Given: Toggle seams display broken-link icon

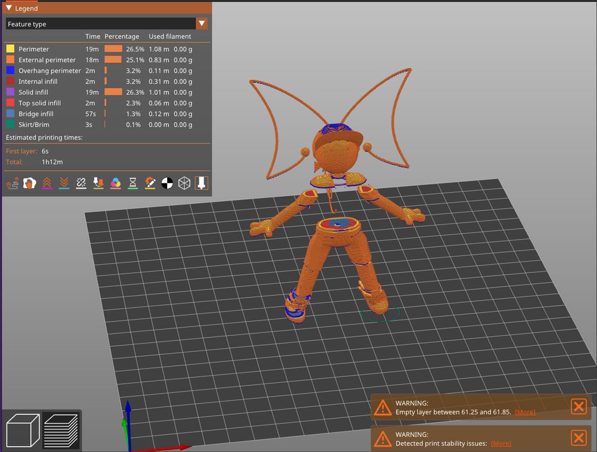Looking at the screenshot, I should pos(81,183).
